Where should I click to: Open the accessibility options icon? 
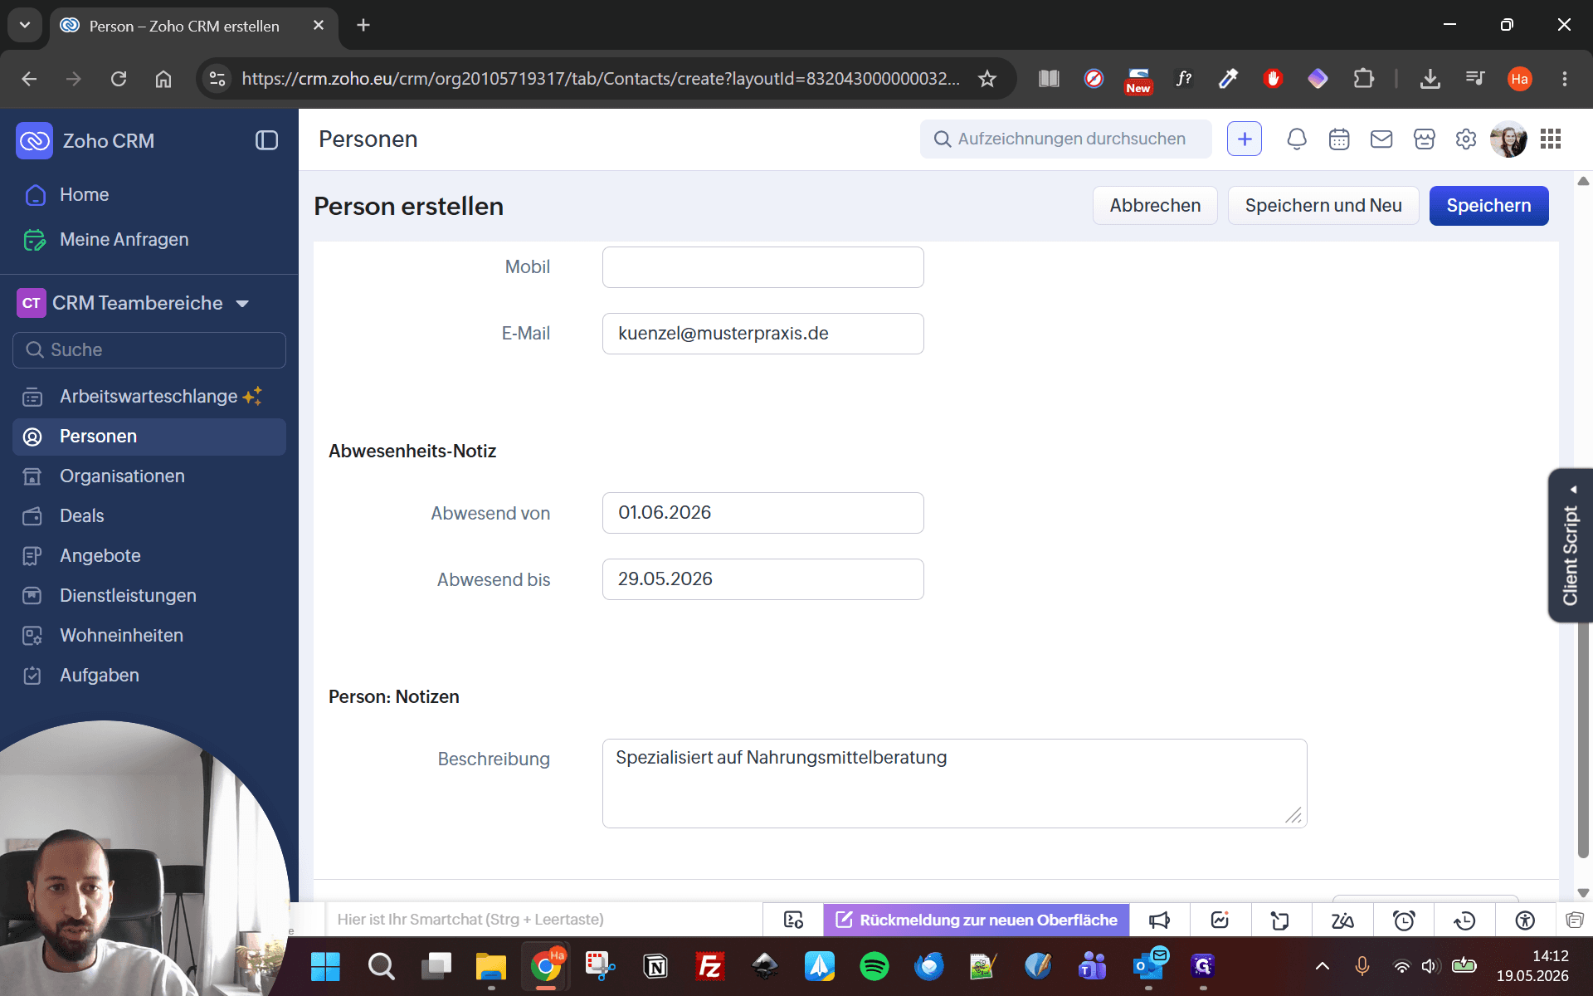coord(1525,920)
